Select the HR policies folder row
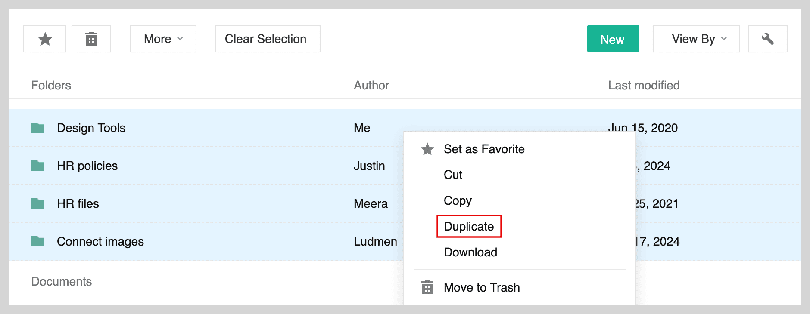Viewport: 810px width, 314px height. (x=206, y=166)
